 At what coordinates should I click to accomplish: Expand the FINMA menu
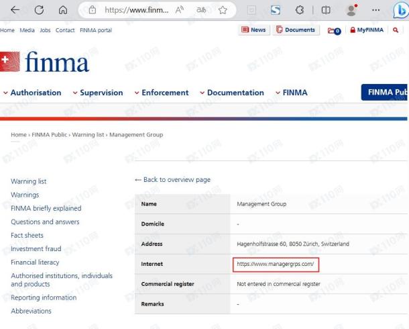(x=292, y=93)
